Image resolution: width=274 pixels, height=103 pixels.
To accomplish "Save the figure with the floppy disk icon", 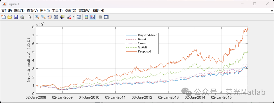I will point(16,17).
